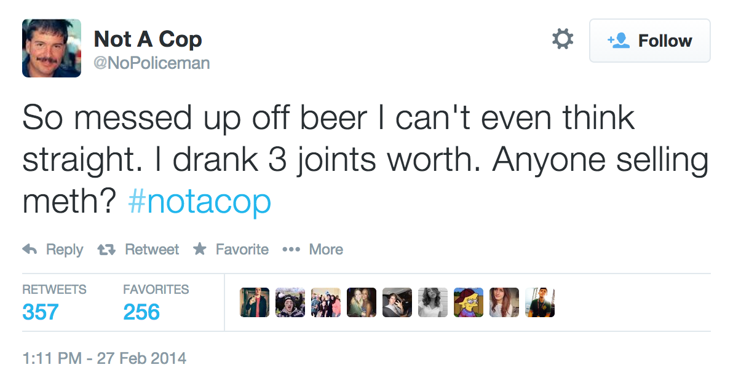This screenshot has height=386, width=733.
Task: View the 357 retweets list
Action: 41,312
